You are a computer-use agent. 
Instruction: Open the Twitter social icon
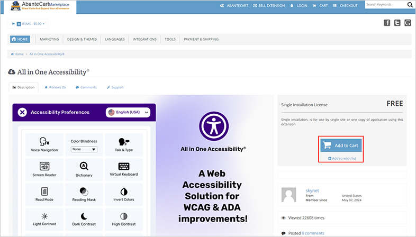click(x=397, y=23)
